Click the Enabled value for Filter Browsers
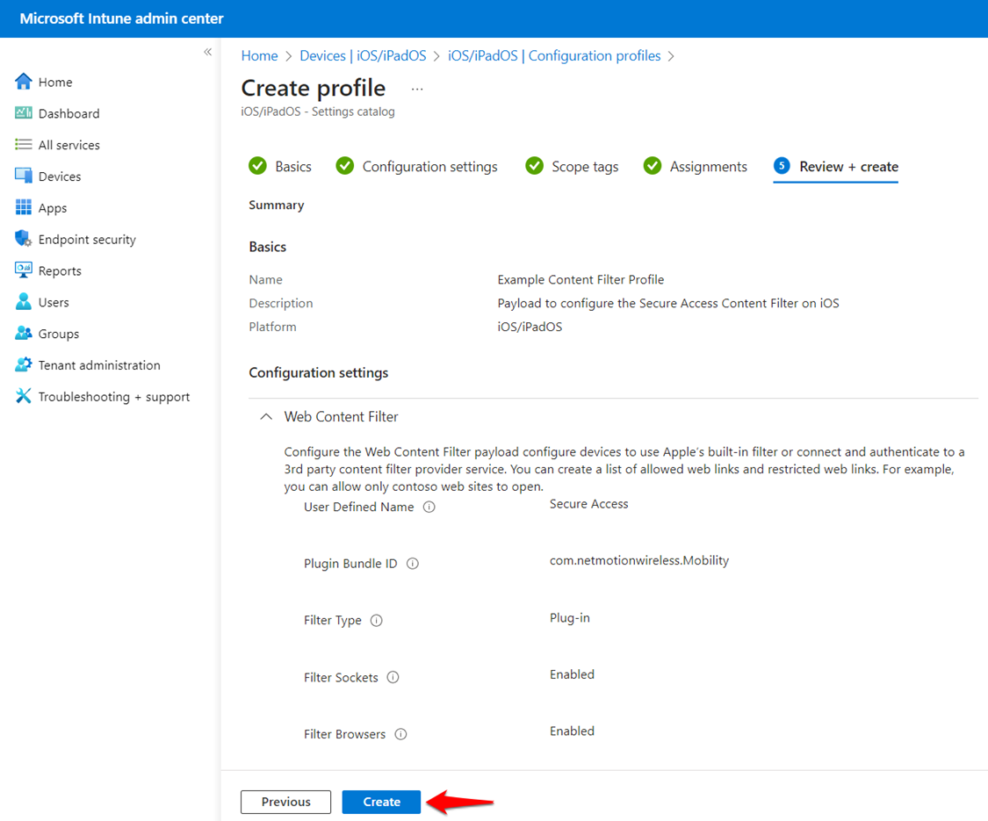The height and width of the screenshot is (821, 988). [572, 731]
